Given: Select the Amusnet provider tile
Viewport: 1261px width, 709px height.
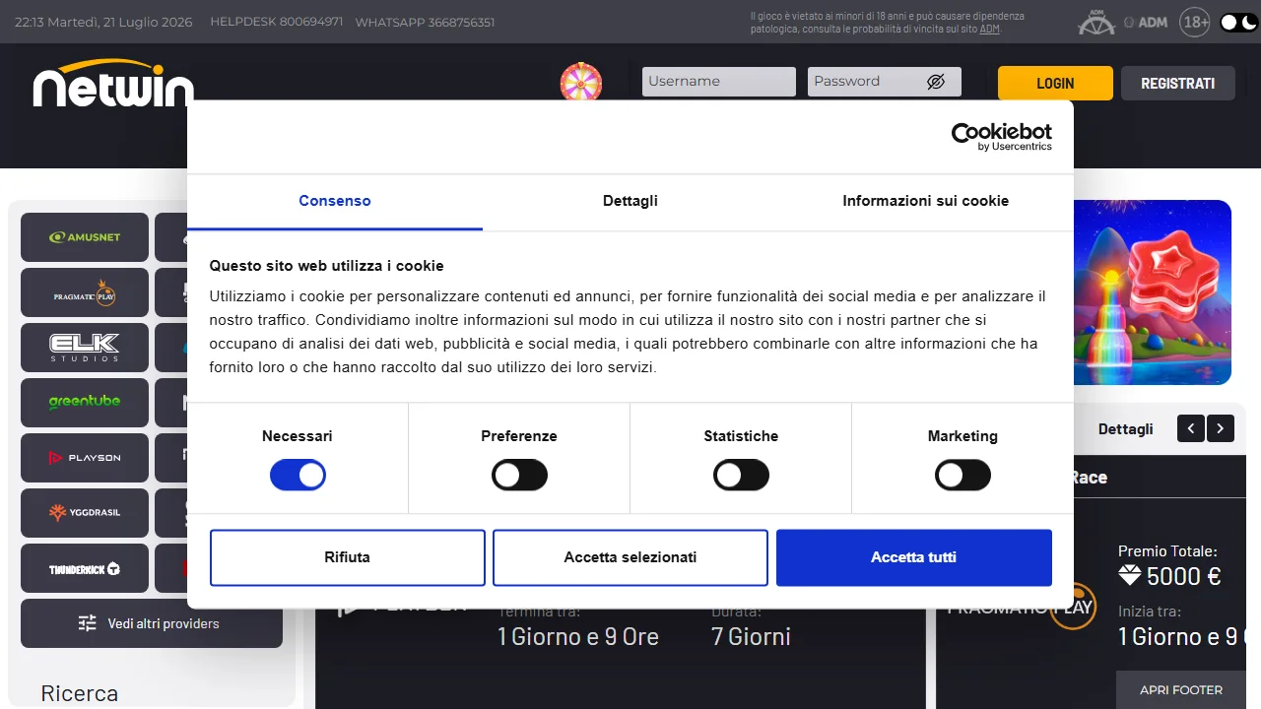Looking at the screenshot, I should (85, 237).
